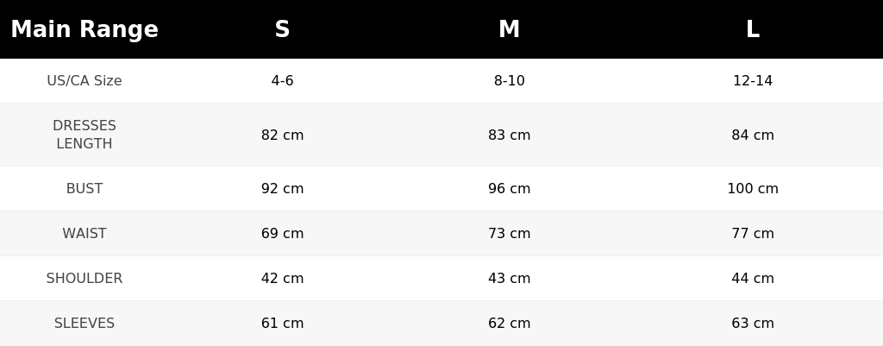Select the M size column header

509,29
